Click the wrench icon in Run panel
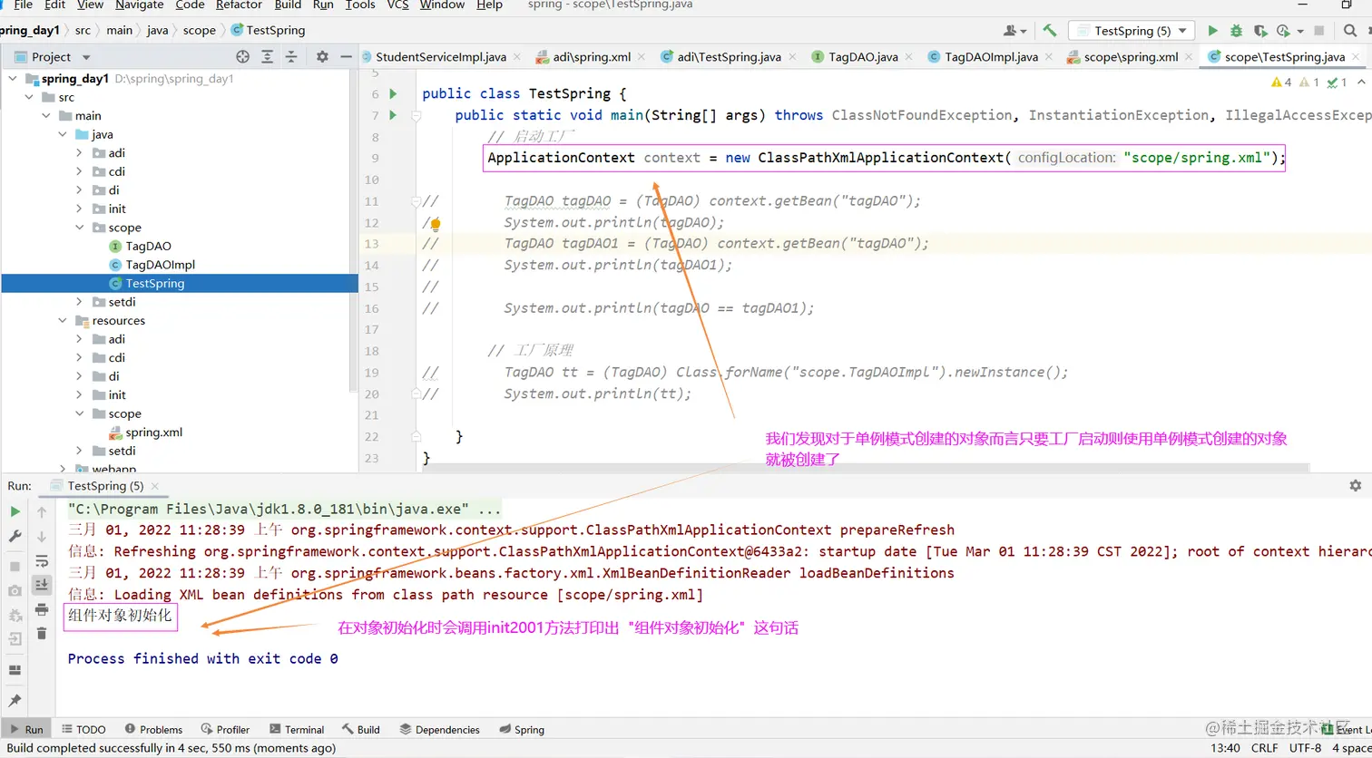 15,536
